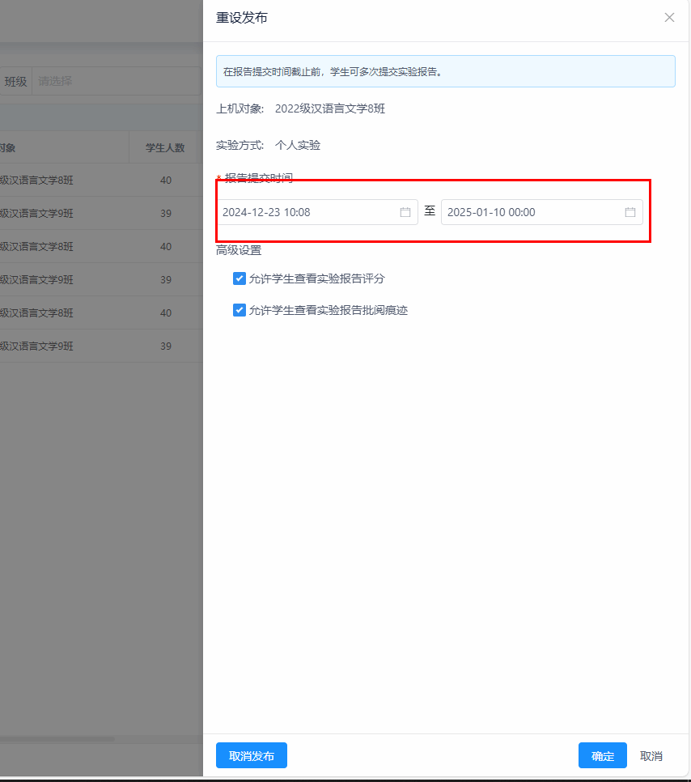Confirm by clicking the 确定 button
Viewport: 691px width, 782px height.
click(602, 756)
